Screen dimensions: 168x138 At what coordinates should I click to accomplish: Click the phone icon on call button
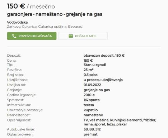pos(14,36)
